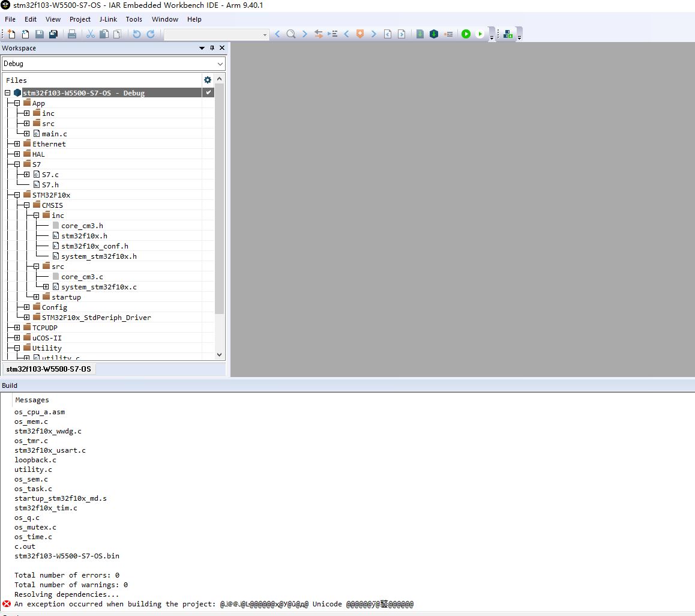The width and height of the screenshot is (695, 616).
Task: Open the Workspace panel dropdown arrow
Action: coord(202,48)
